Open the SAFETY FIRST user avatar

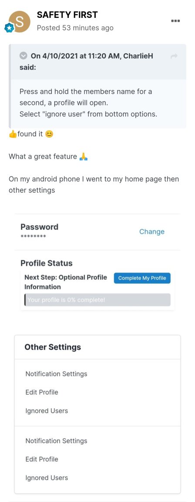(19, 22)
